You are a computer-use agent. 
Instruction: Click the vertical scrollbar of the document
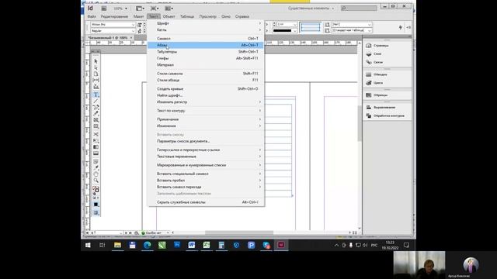(360, 136)
